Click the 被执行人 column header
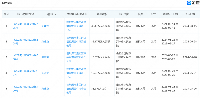 [52, 14]
